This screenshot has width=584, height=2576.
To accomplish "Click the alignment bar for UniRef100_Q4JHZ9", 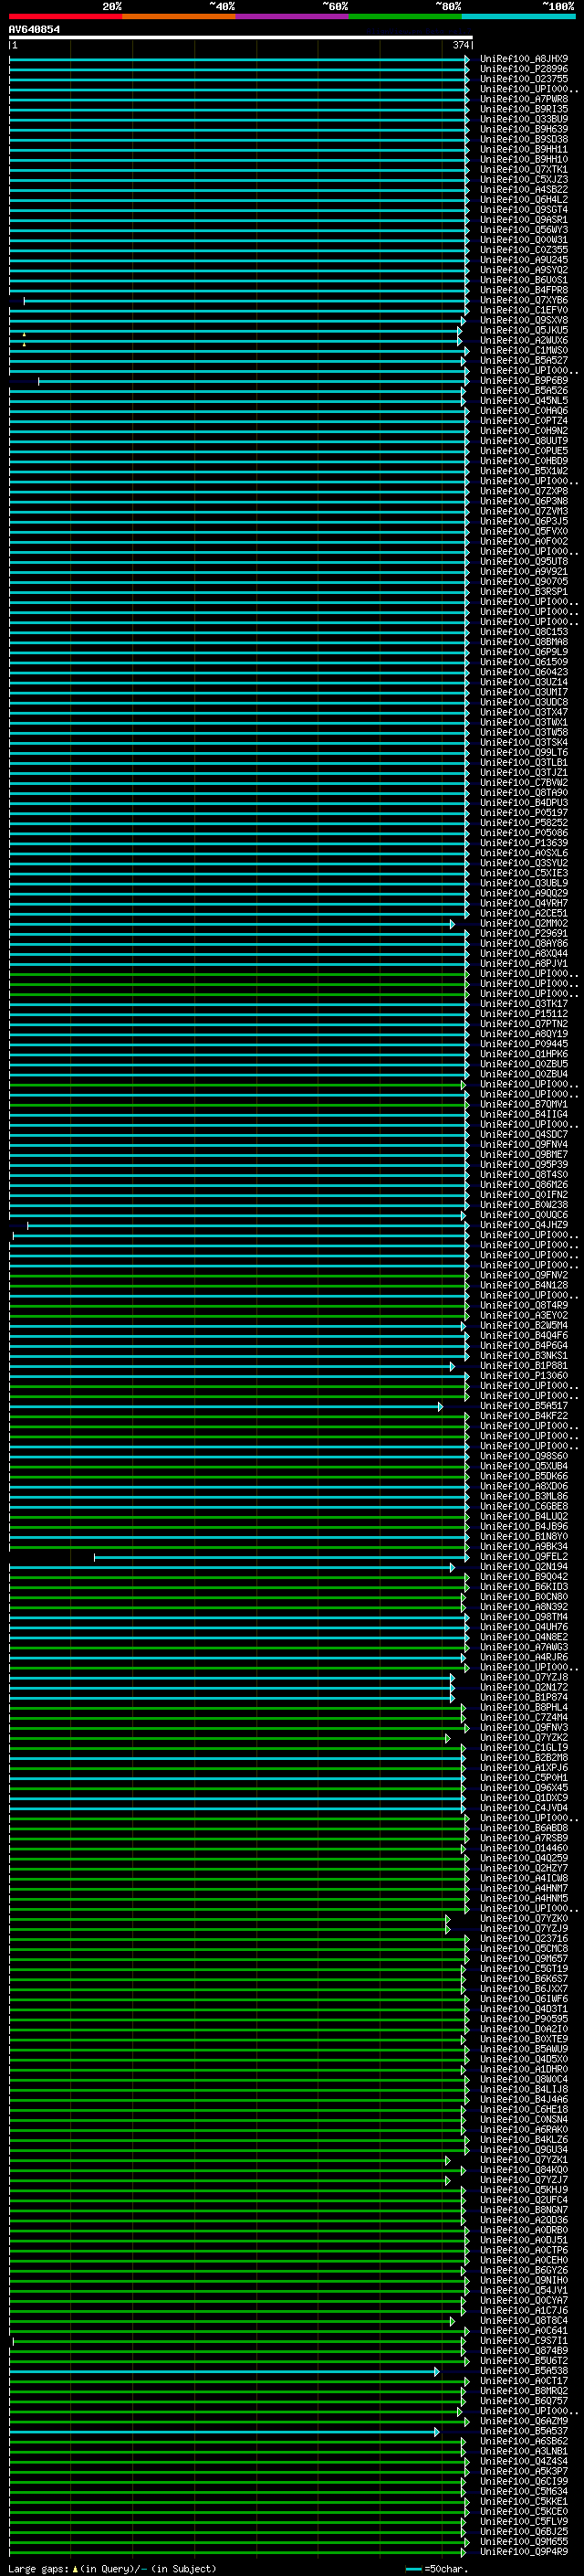I will pyautogui.click(x=247, y=1225).
